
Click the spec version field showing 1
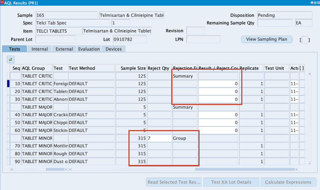(121, 23)
